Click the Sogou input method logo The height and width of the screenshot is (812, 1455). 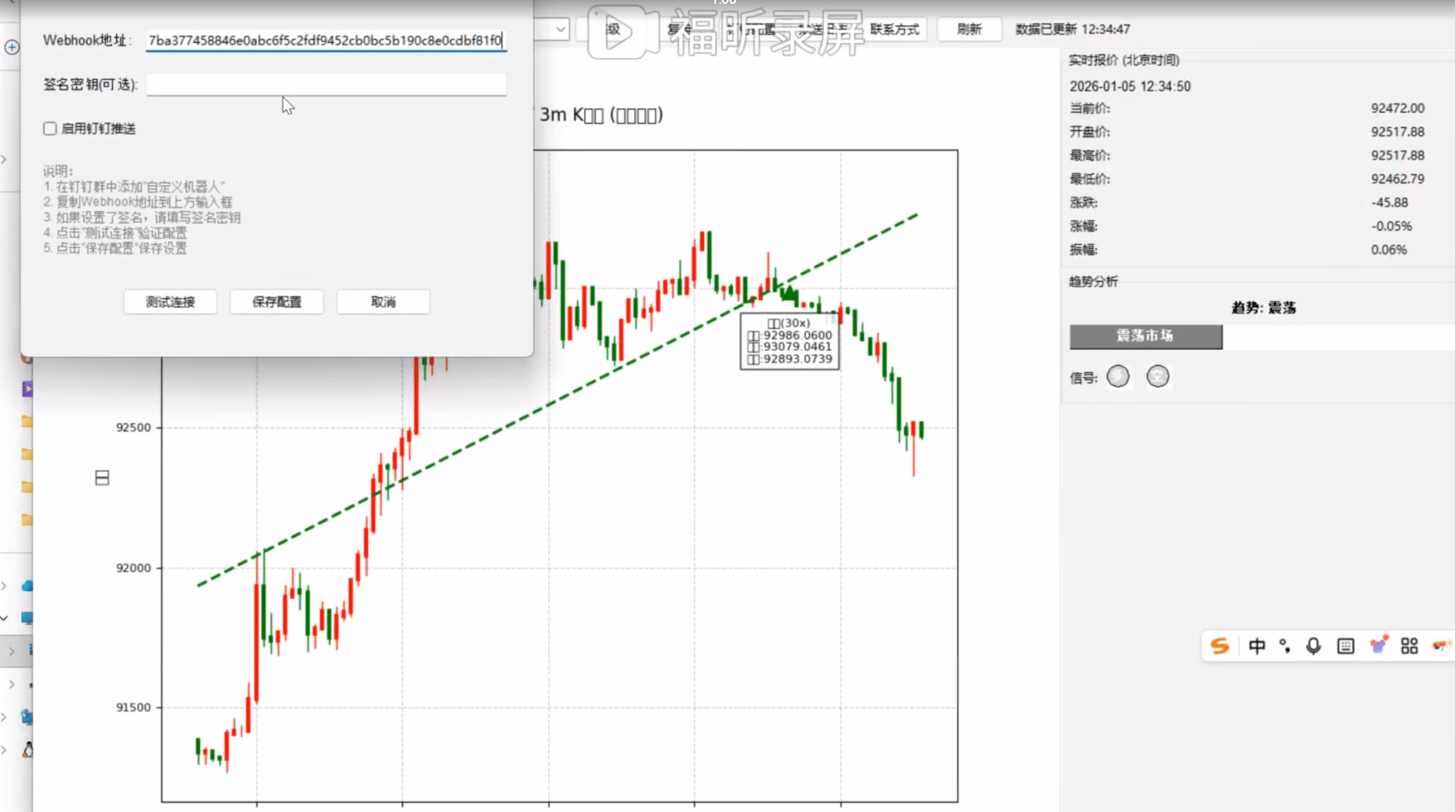(1220, 646)
